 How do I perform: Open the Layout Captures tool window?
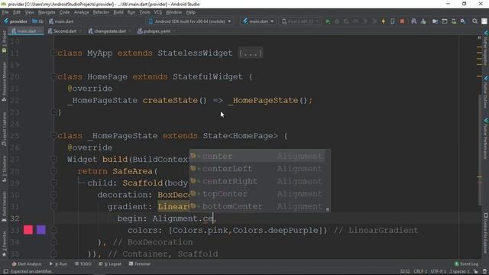coord(4,129)
